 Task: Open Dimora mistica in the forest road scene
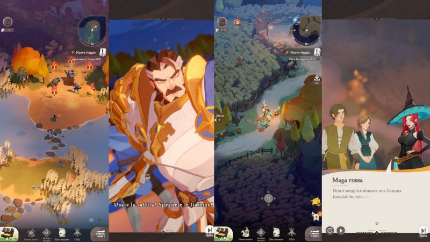[x=245, y=232]
